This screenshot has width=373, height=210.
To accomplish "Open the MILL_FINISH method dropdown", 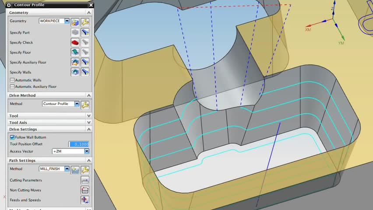I will pos(54,168).
